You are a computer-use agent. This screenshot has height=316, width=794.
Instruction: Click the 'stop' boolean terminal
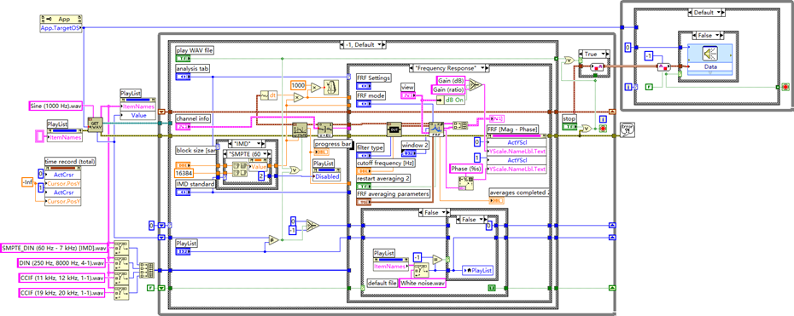[x=569, y=126]
